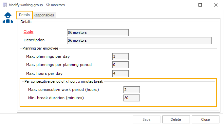Screen dimensions: 224x126
Task: Select the Min. break duration minutes field
Action: 132,98
